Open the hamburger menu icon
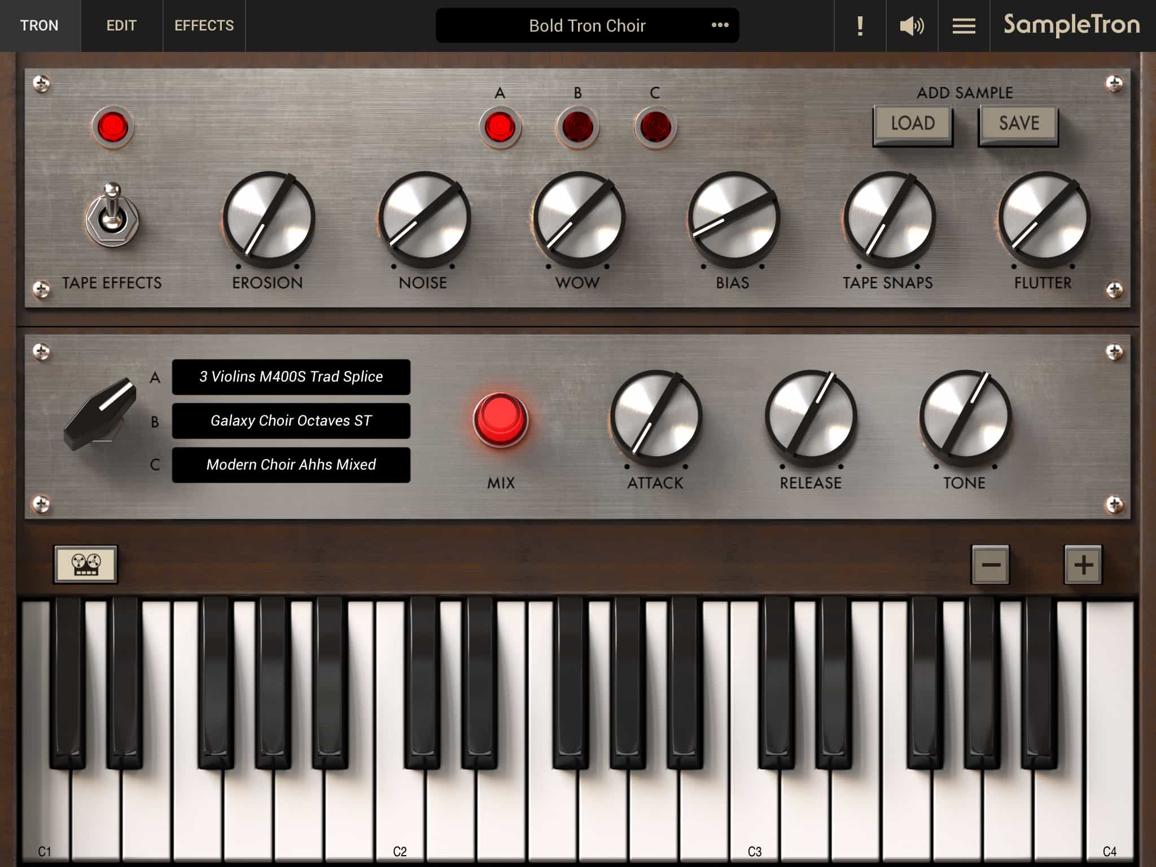 click(964, 26)
